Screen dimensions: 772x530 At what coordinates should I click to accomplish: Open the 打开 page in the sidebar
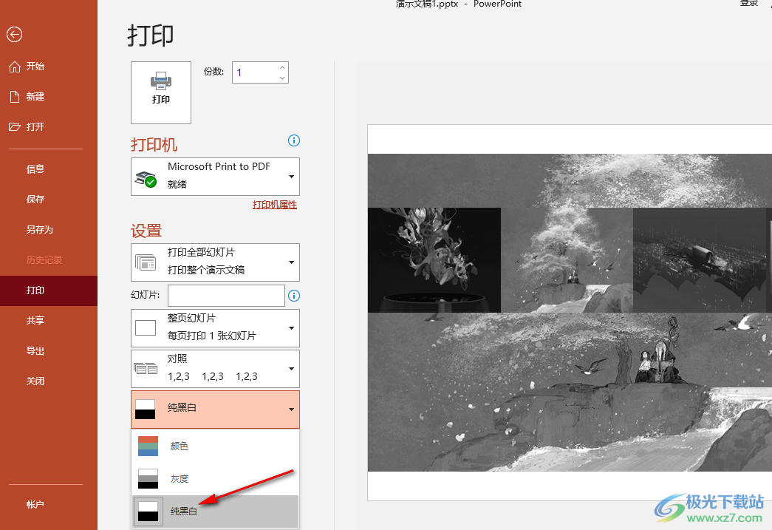coord(49,126)
